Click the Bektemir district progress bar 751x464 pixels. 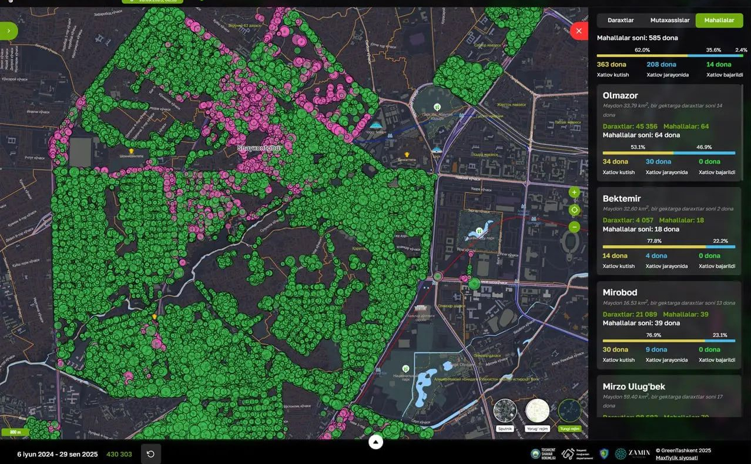(x=669, y=247)
